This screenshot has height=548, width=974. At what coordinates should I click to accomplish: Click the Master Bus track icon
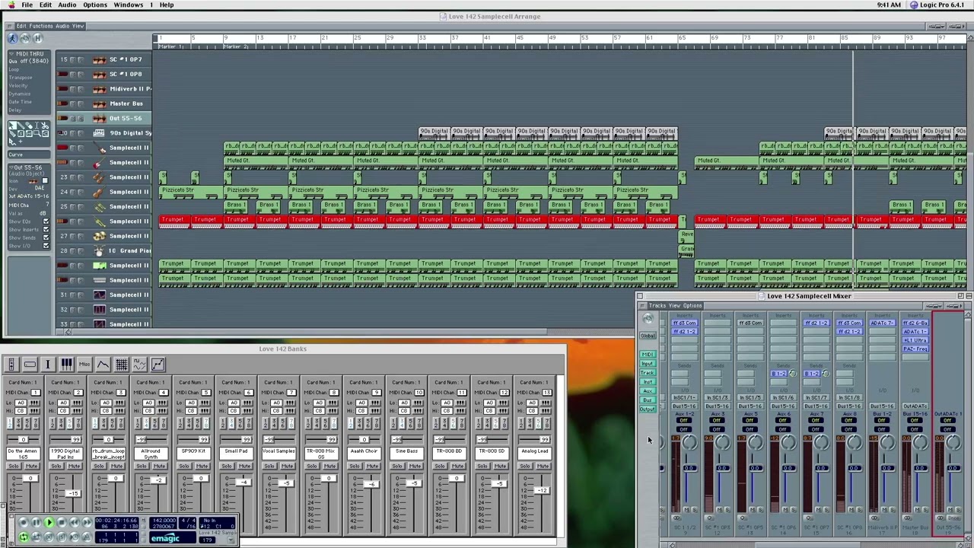point(100,104)
